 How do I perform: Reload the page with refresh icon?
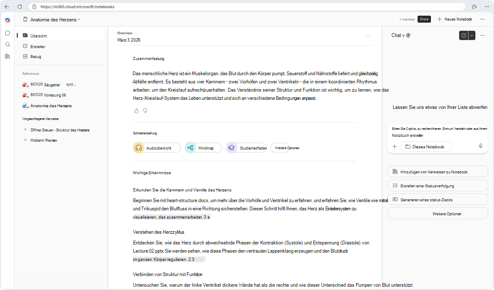[x=21, y=7]
